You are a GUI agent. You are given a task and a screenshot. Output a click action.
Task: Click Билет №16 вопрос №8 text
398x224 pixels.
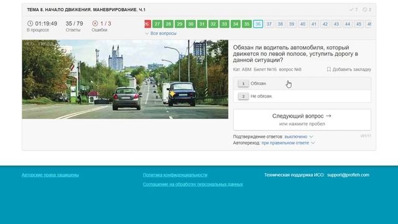[x=277, y=69]
